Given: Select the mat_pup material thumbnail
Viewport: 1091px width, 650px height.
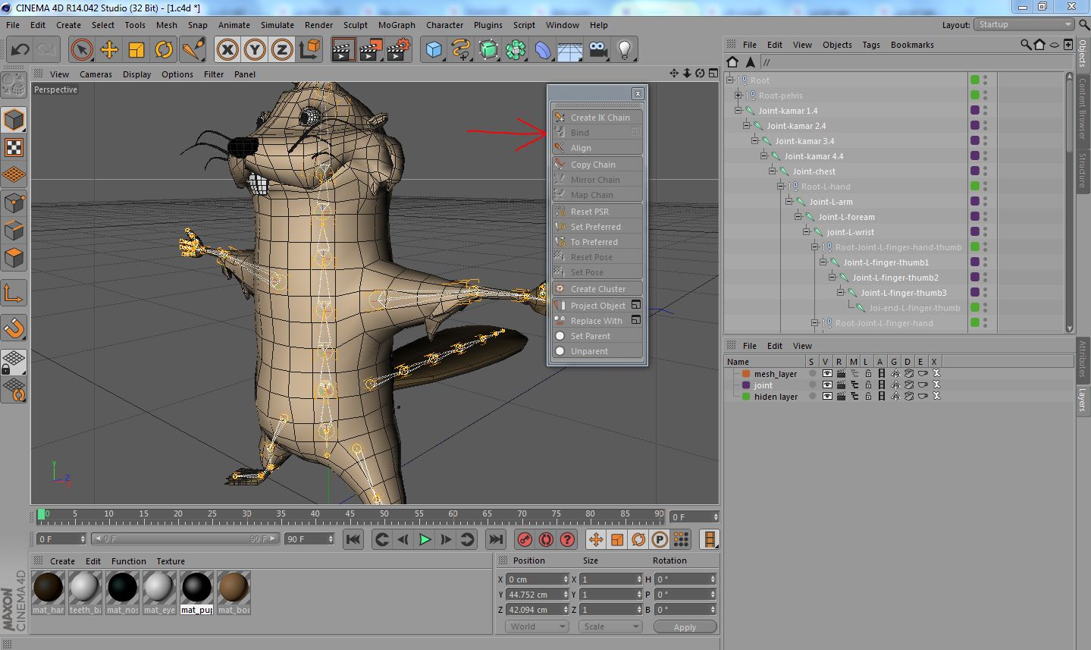Looking at the screenshot, I should 196,588.
